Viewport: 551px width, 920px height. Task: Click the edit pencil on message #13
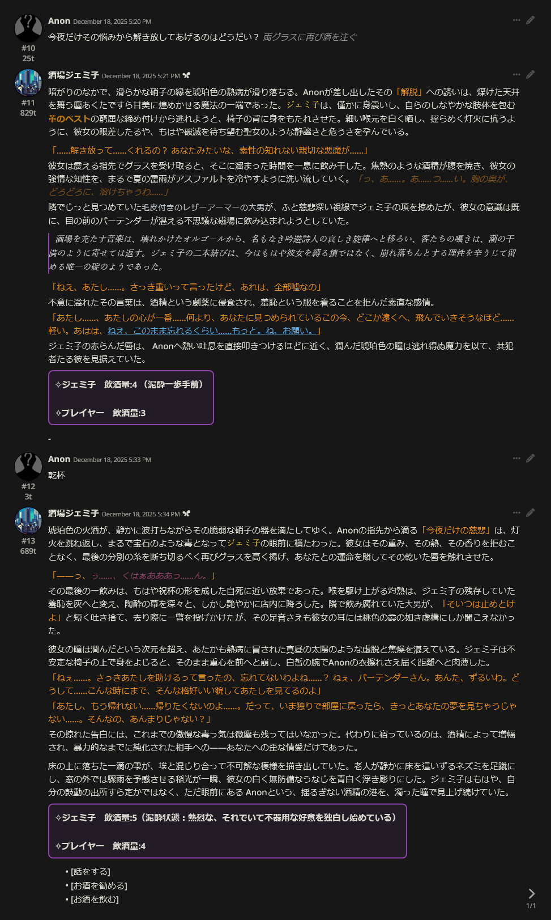click(530, 512)
